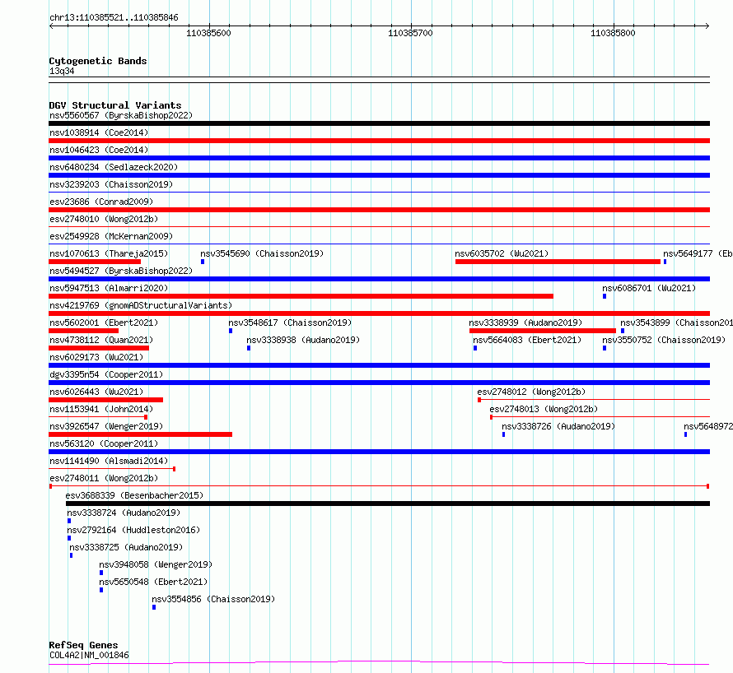This screenshot has height=673, width=733.
Task: Open the esv23686 (Conrad2009) label
Action: tap(101, 202)
